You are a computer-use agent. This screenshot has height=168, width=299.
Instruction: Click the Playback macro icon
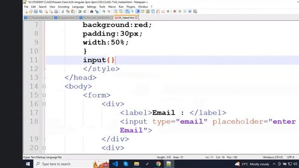click(x=185, y=11)
